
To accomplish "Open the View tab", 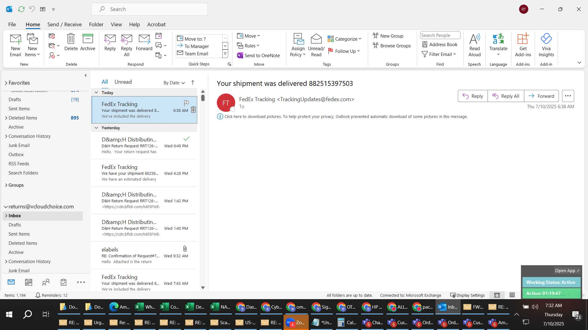I will coord(116,24).
